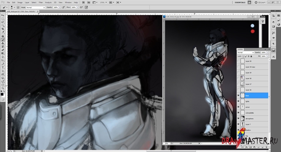The width and height of the screenshot is (281, 152).
Task: Click the brush Flow value field
Action: (74, 8)
